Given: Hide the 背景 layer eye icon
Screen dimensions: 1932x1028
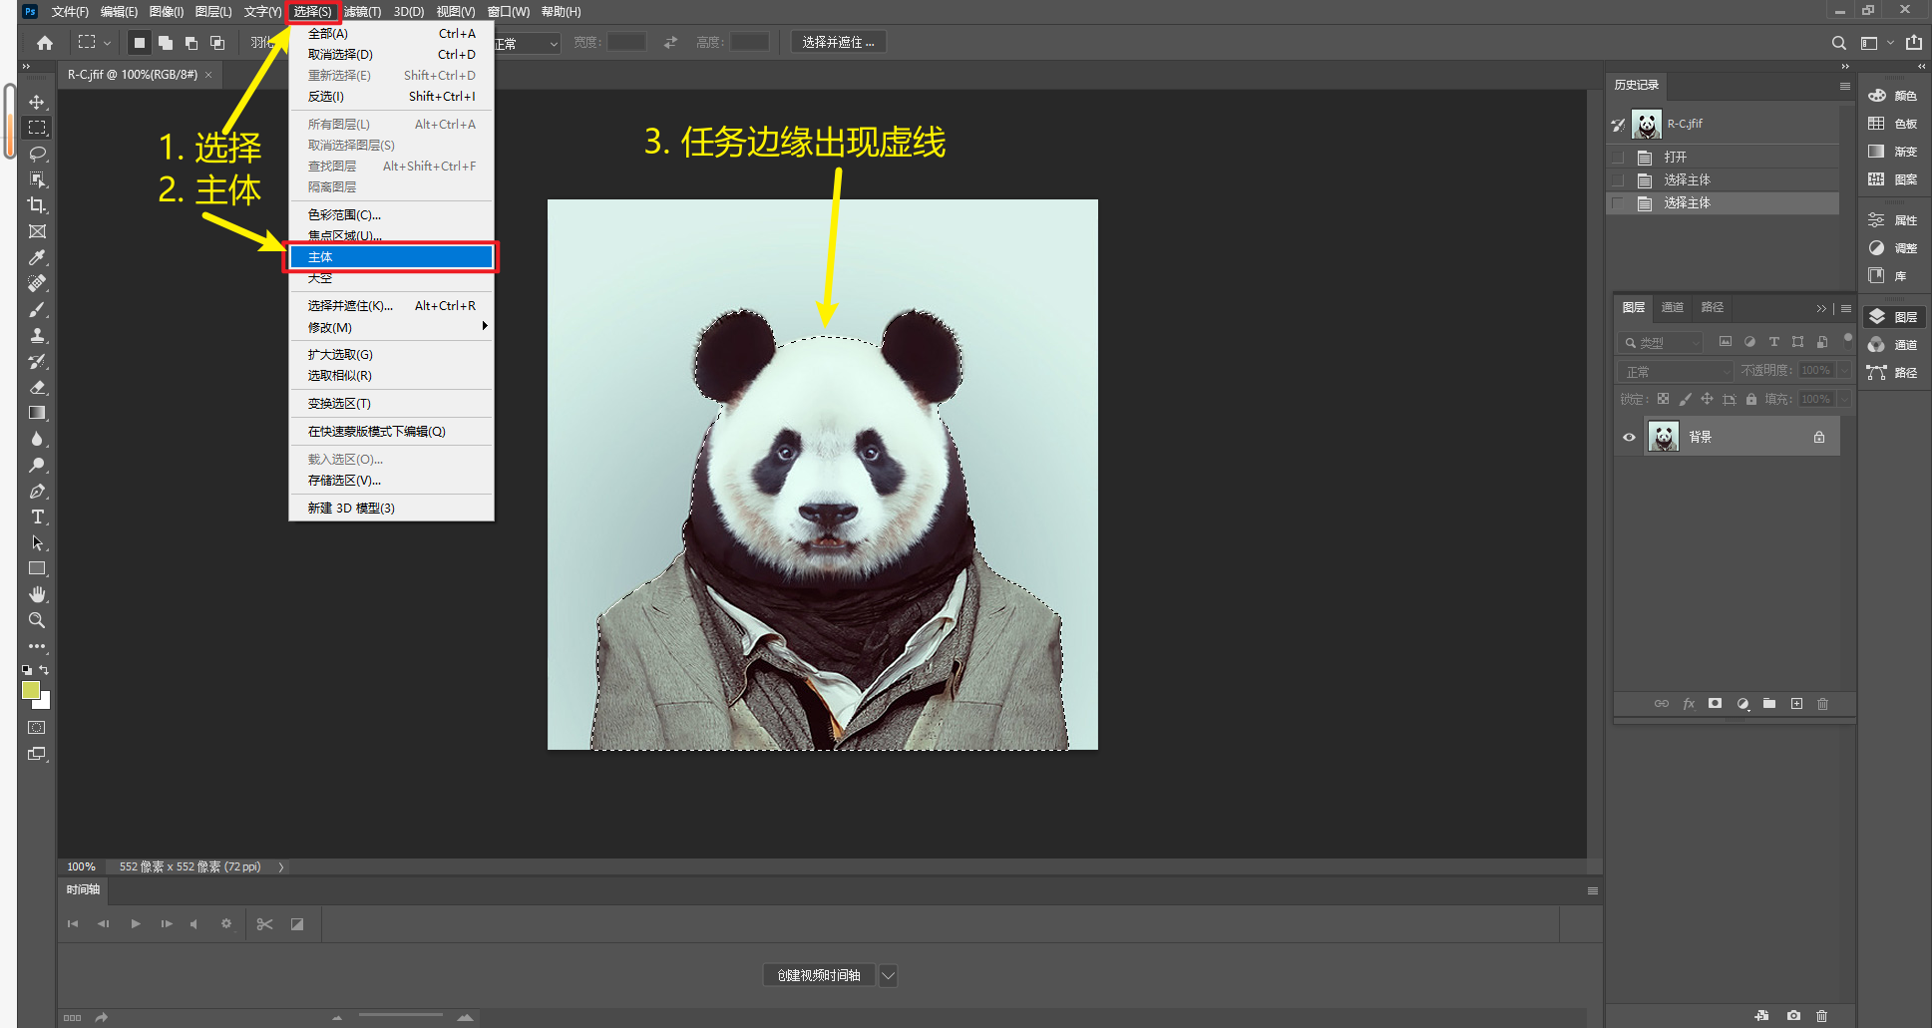Looking at the screenshot, I should coord(1629,437).
